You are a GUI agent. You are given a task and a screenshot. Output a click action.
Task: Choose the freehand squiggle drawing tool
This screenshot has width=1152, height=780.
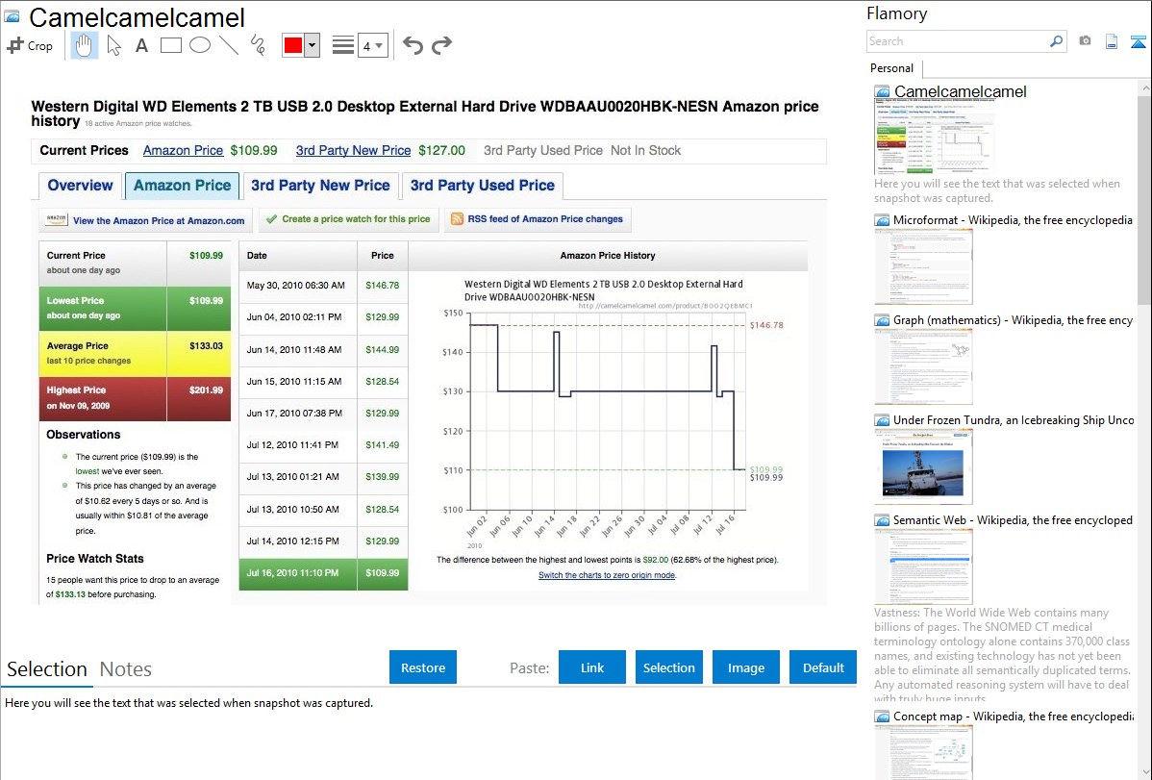pyautogui.click(x=258, y=45)
